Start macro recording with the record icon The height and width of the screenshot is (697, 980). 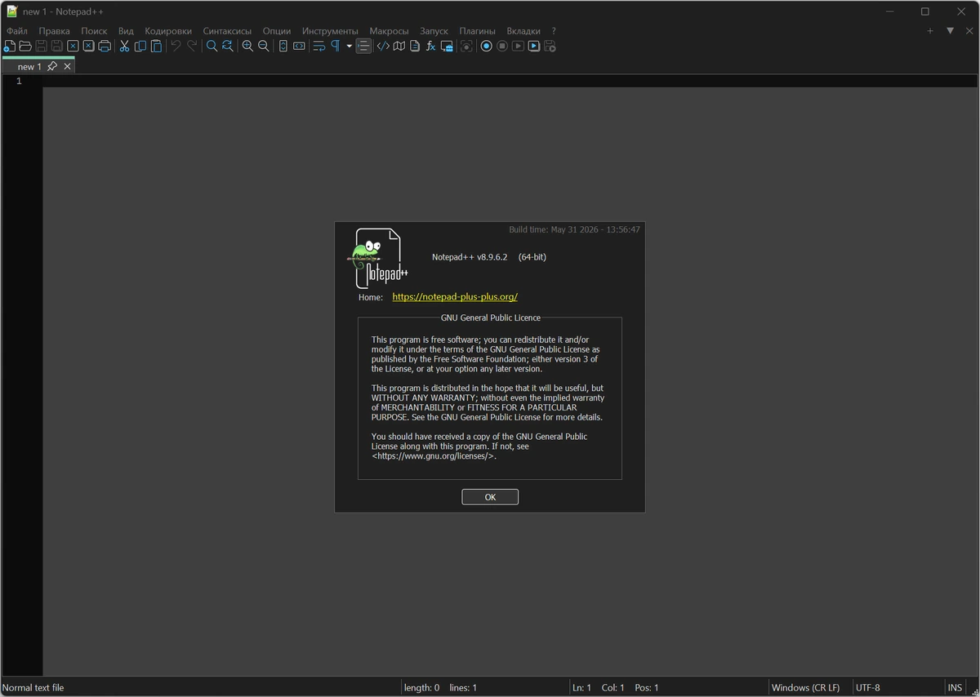[486, 47]
